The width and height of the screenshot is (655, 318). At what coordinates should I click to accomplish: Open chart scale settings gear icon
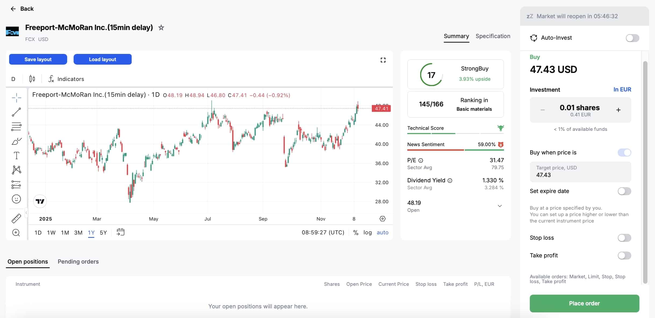(x=382, y=219)
